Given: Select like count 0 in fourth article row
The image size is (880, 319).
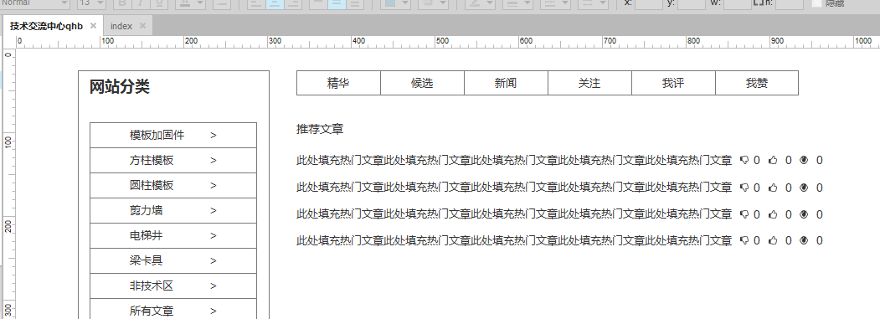Looking at the screenshot, I should 789,240.
